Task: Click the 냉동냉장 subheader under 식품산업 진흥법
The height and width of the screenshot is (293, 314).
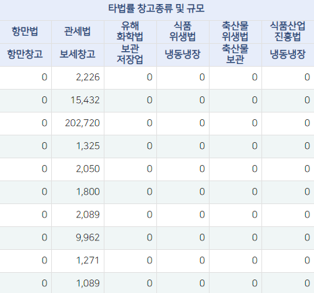Action: coord(288,54)
